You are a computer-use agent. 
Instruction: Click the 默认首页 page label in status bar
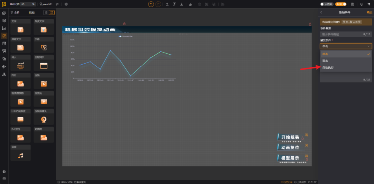pyautogui.click(x=80, y=182)
